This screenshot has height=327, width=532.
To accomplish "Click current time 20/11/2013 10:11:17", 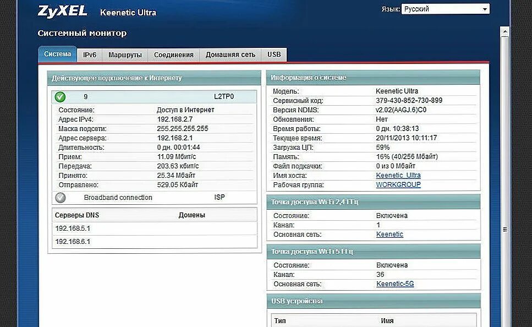I will coord(406,138).
